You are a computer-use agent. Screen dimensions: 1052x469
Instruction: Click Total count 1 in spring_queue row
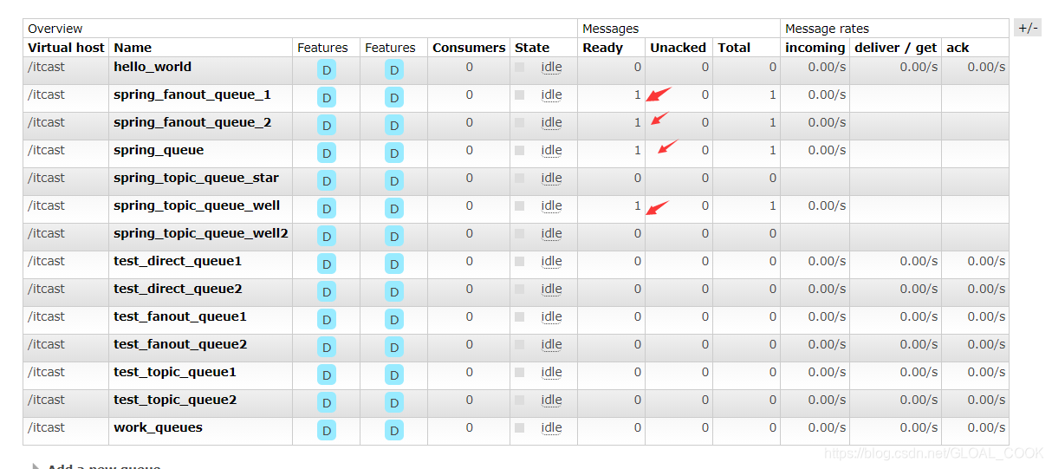point(773,150)
